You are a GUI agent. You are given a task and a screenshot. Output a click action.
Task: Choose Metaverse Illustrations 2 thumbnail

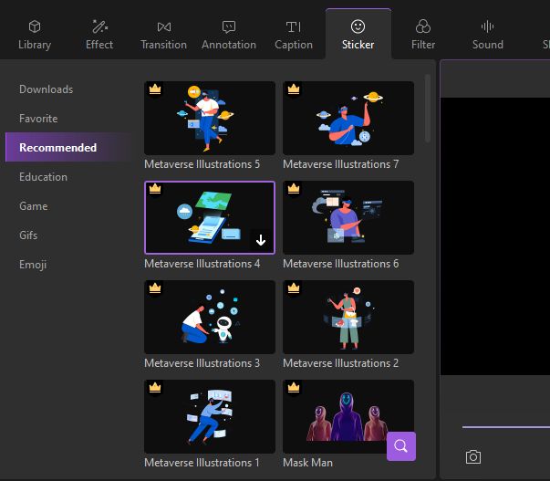(348, 317)
